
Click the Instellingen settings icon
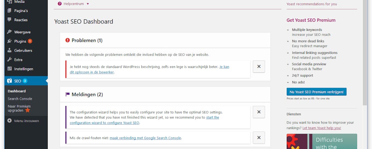coord(9,69)
